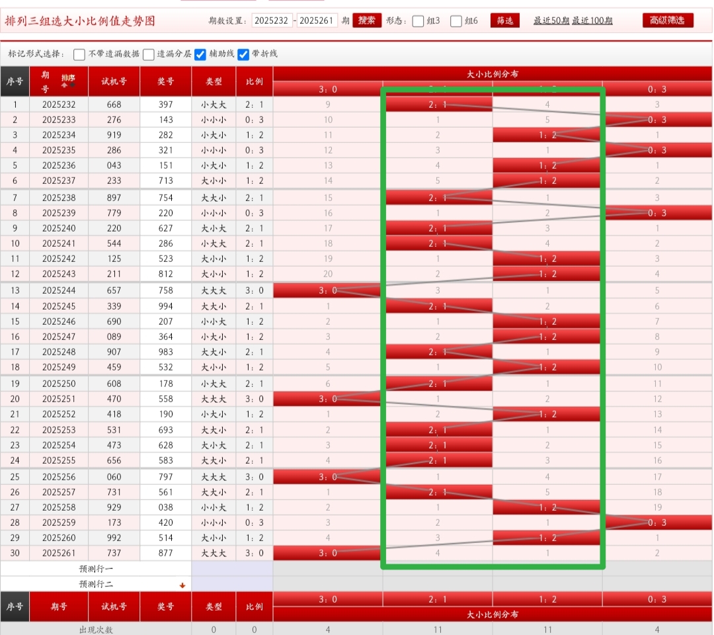Click the 出现次数 row label at the bottom
The height and width of the screenshot is (635, 714).
[96, 630]
